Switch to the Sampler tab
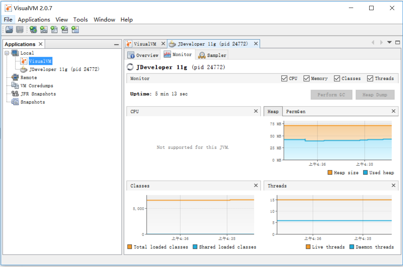The width and height of the screenshot is (403, 267). coord(212,55)
